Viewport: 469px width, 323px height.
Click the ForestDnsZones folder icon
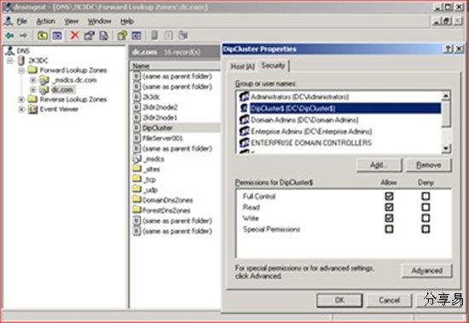[136, 210]
